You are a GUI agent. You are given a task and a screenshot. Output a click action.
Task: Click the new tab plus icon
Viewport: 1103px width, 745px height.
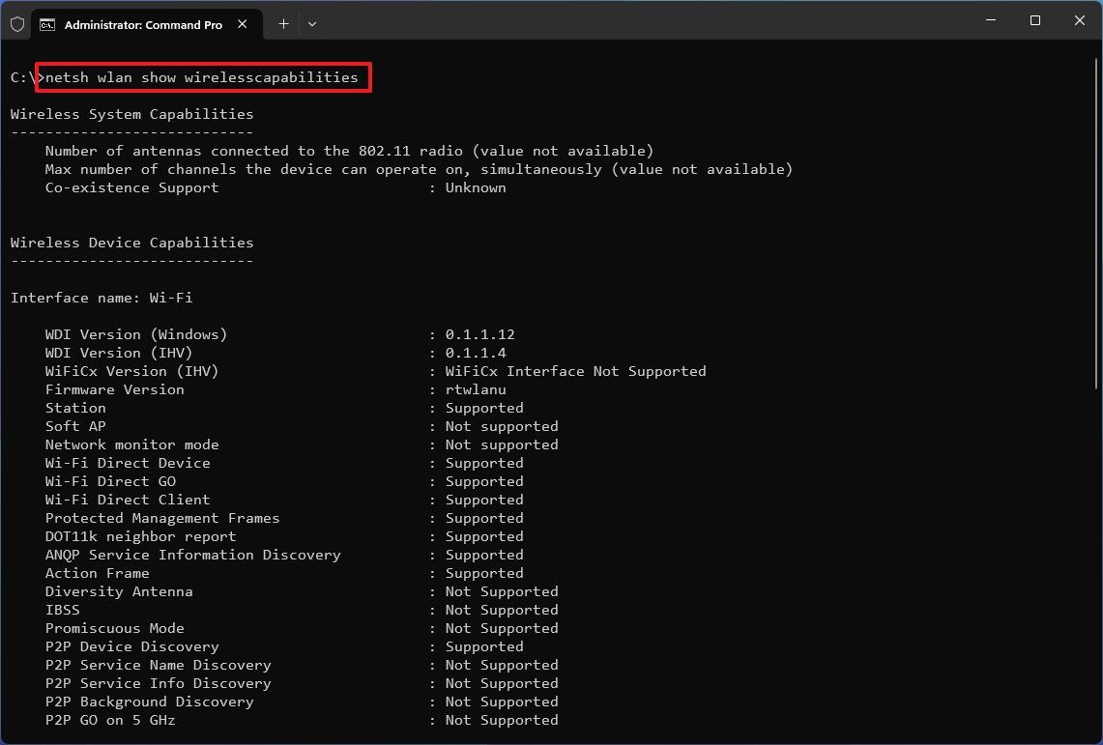click(282, 23)
